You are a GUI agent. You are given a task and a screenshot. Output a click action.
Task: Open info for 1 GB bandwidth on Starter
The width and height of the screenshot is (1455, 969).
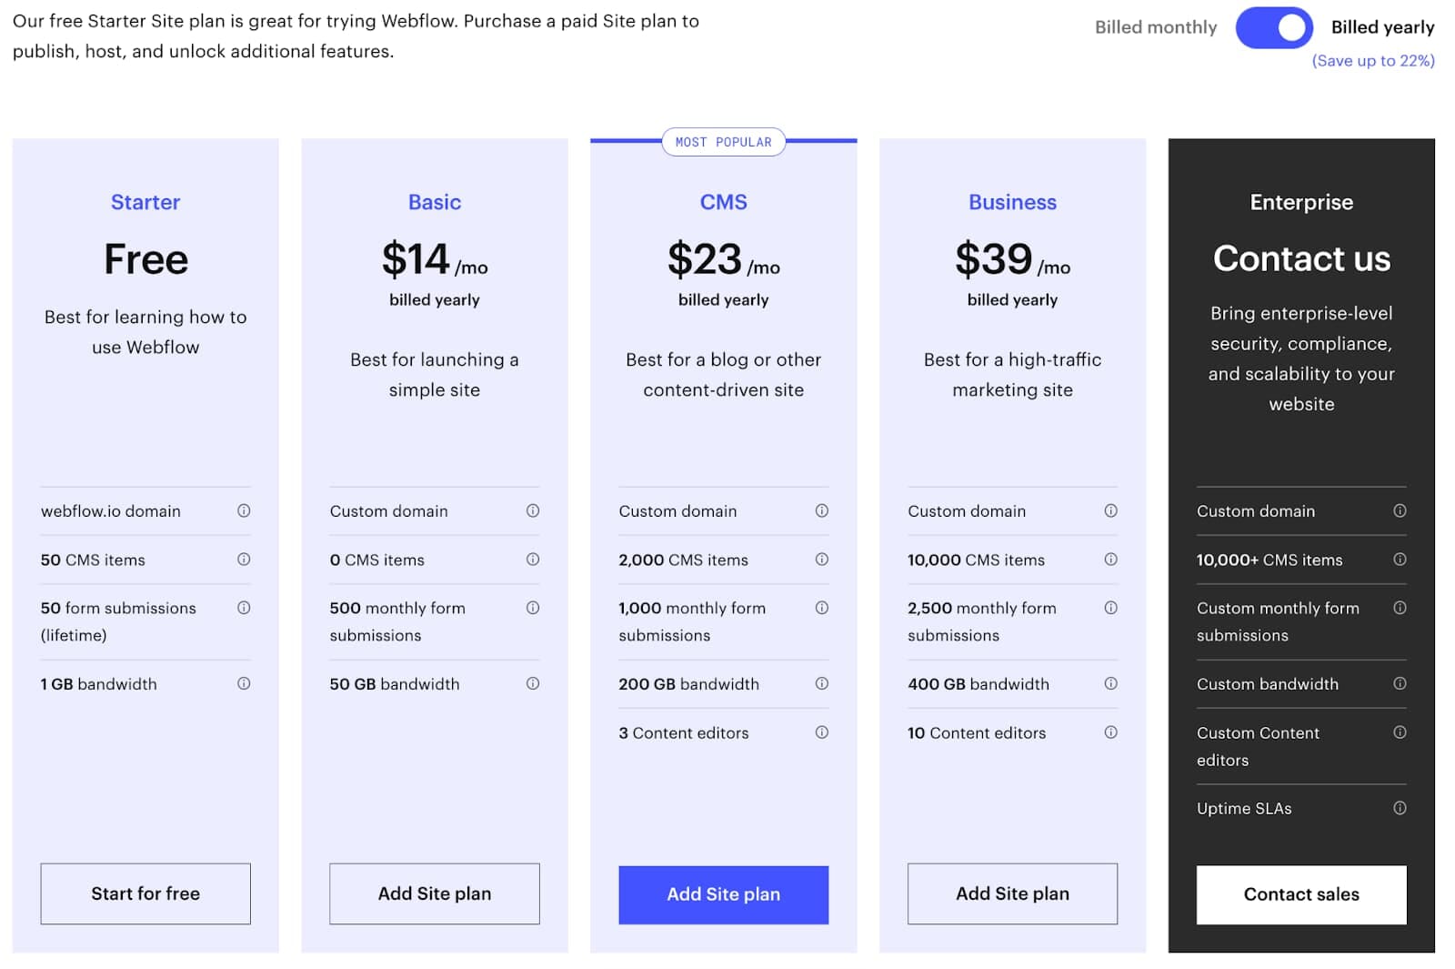tap(243, 683)
